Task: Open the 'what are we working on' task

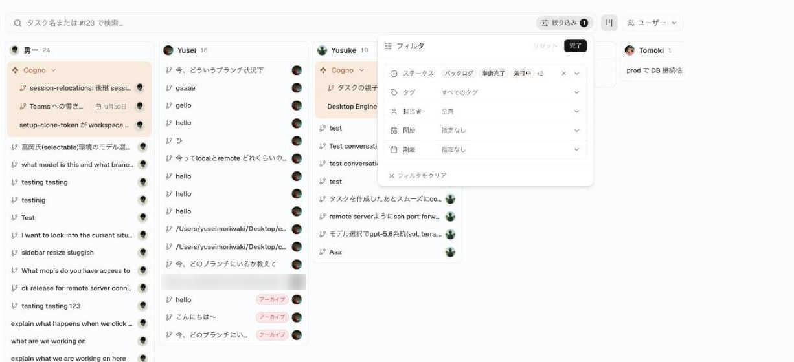Action: (x=80, y=341)
